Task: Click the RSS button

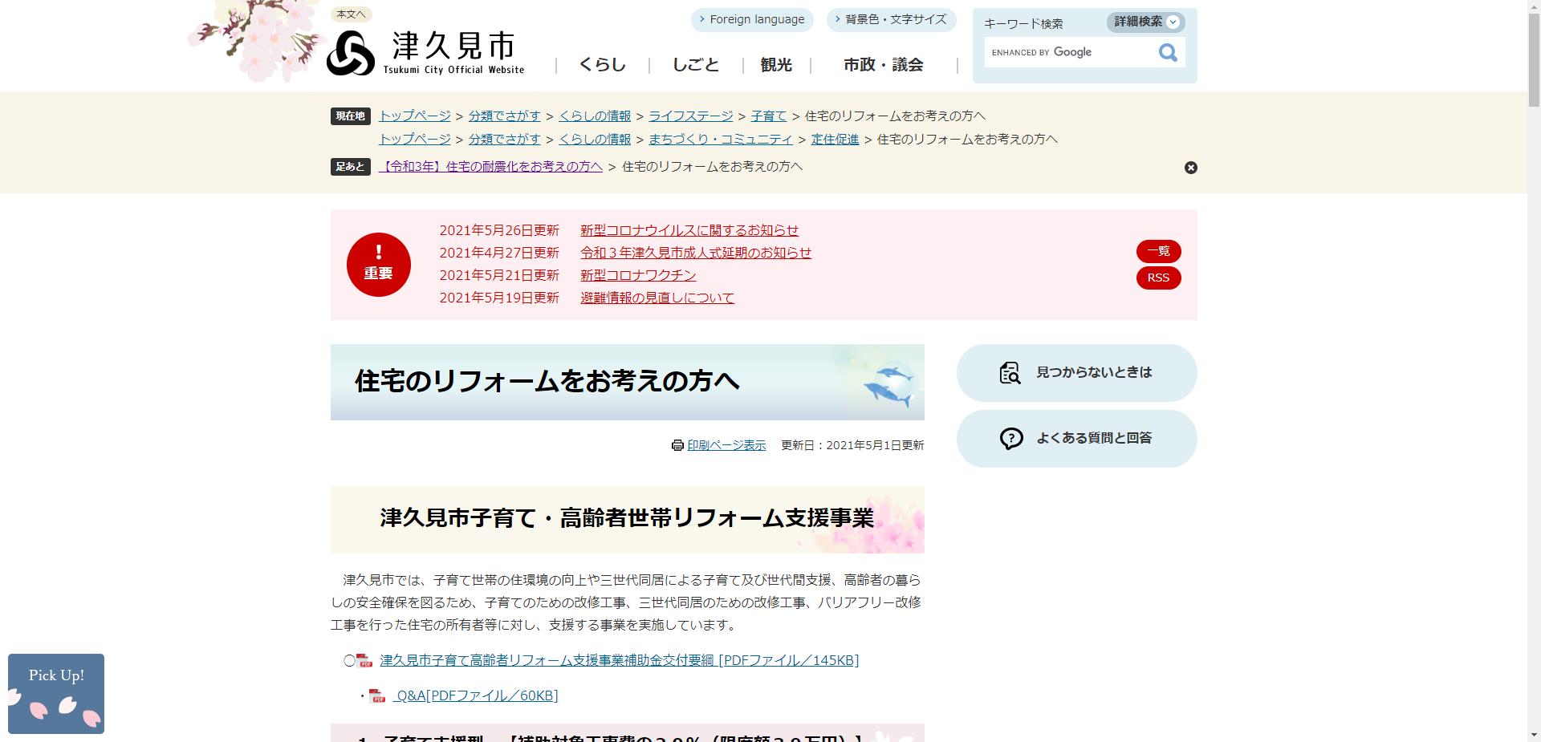Action: 1158,278
